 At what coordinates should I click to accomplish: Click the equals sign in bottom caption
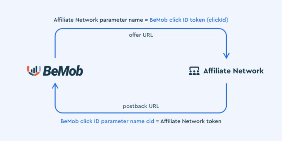[157, 121]
